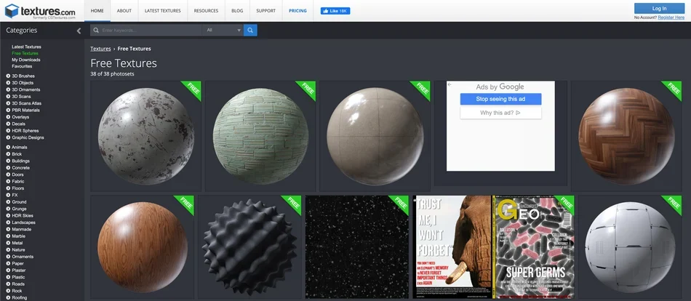
Task: Select the Manmade category
Action: (21, 229)
